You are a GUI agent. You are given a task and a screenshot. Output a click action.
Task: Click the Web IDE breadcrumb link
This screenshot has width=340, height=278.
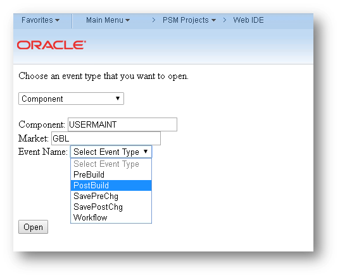coord(248,20)
